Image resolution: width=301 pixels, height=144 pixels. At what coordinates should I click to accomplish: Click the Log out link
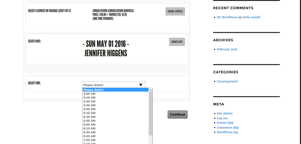222,118
